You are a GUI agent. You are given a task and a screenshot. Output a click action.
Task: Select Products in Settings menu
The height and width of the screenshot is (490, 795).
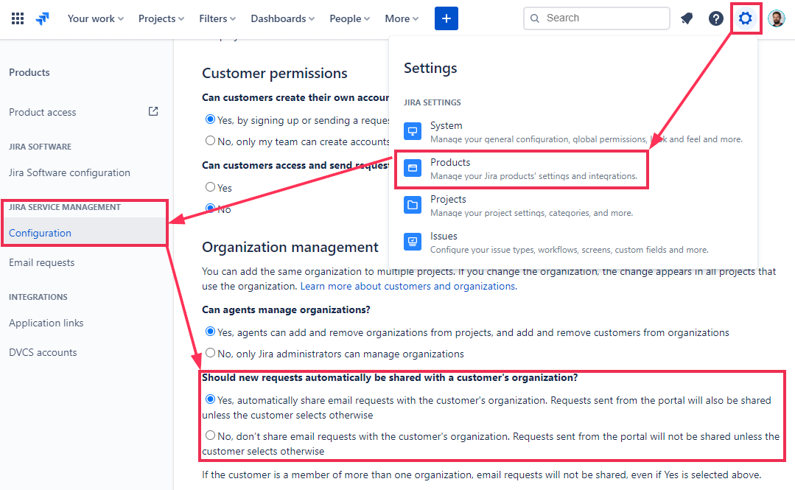click(x=450, y=163)
